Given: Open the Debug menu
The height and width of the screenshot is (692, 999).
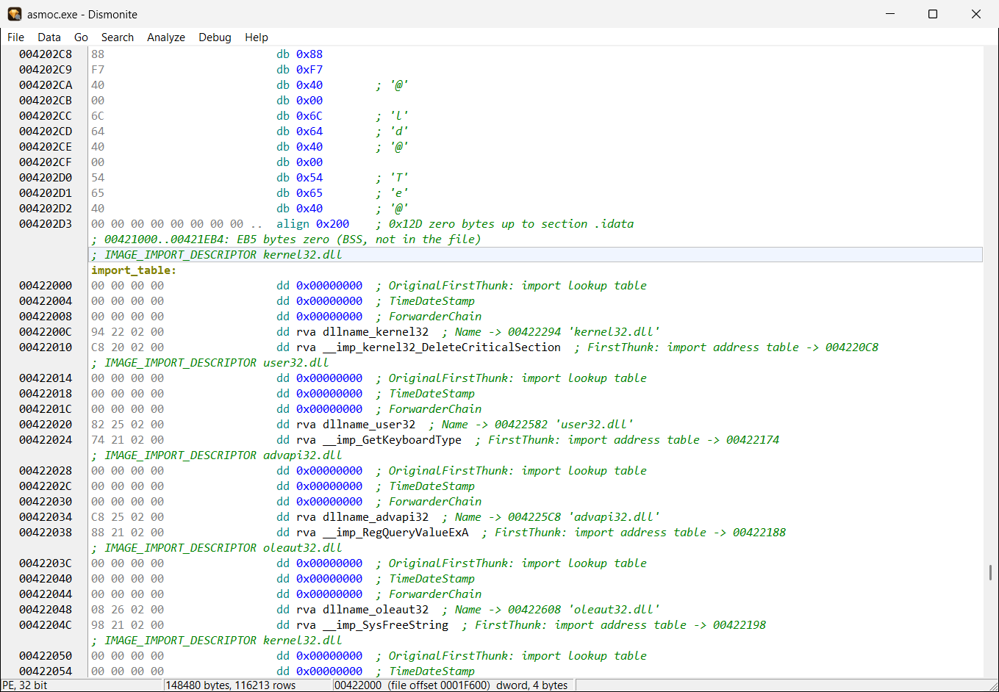Looking at the screenshot, I should [215, 37].
